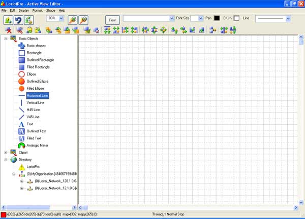Image resolution: width=305 pixels, height=219 pixels.
Task: Open the Font Size dropdown
Action: point(201,18)
